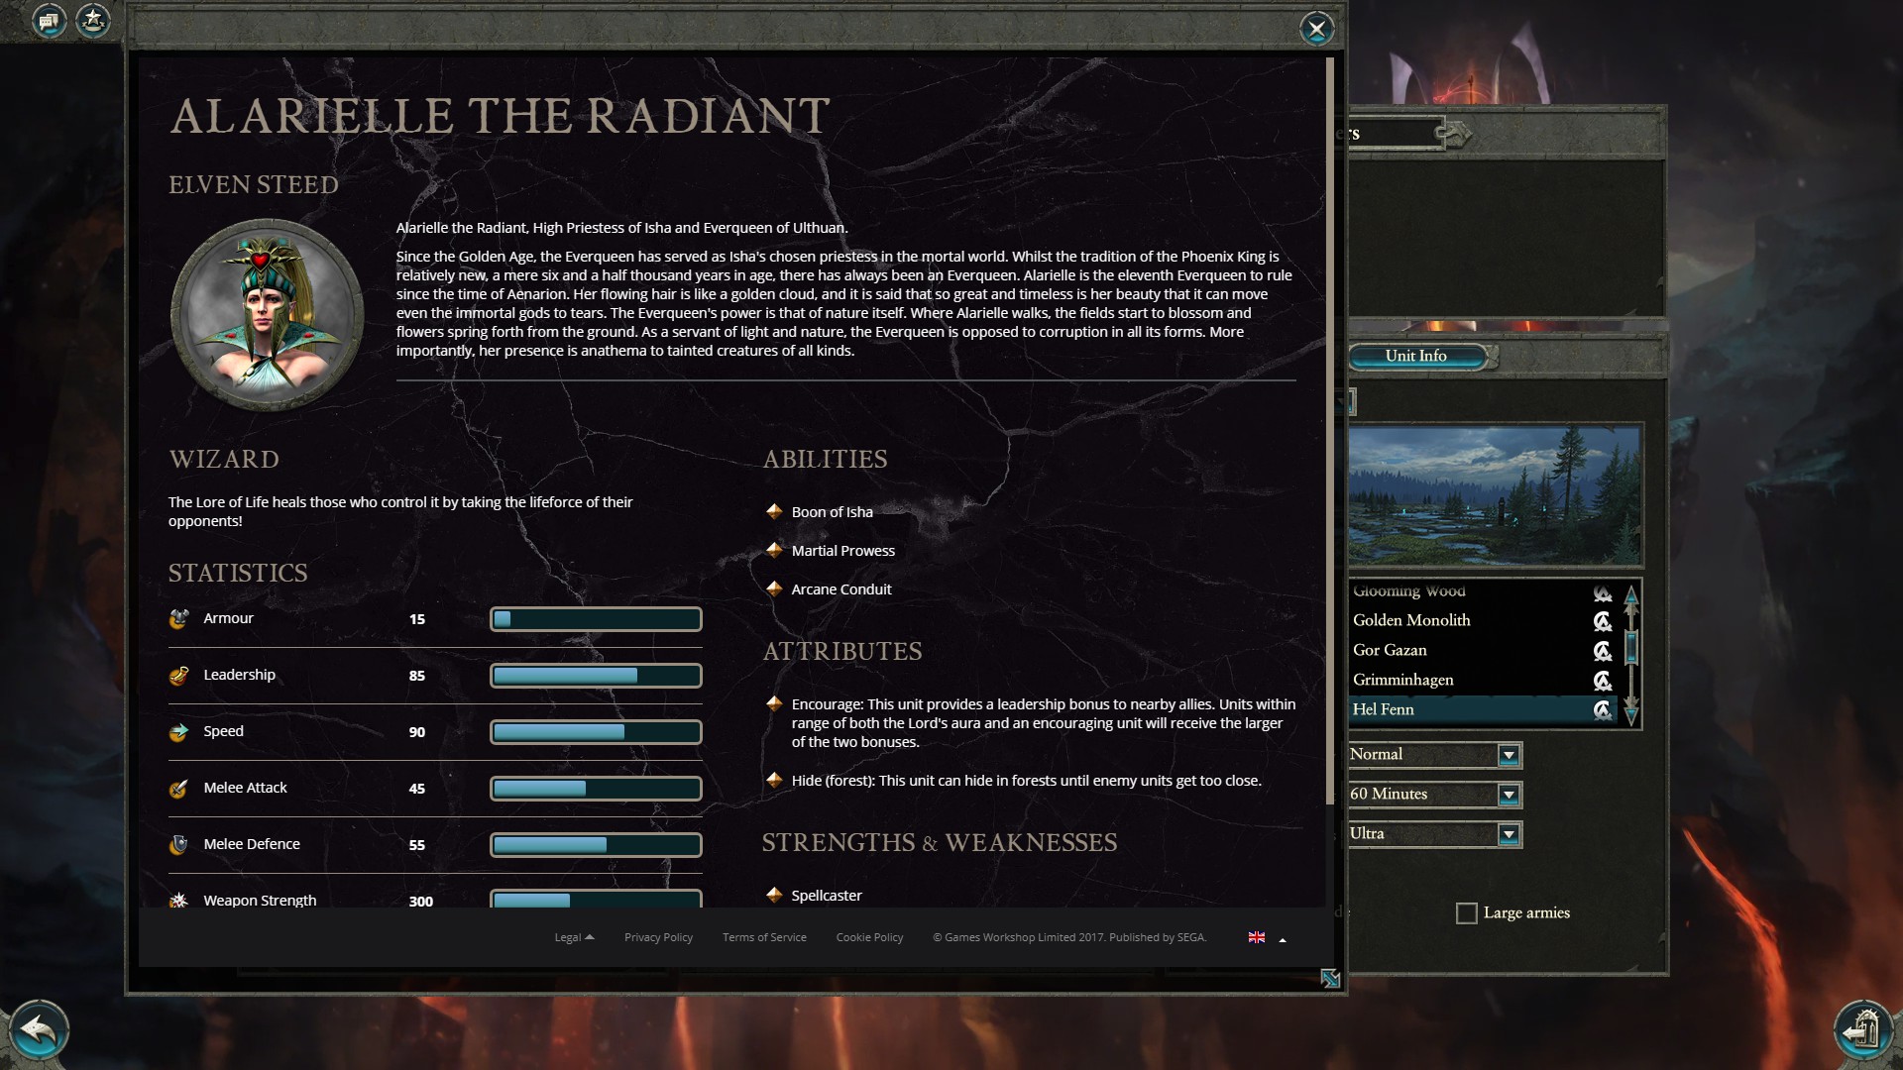Click Alarielle's round portrait
This screenshot has width=1903, height=1070.
point(267,315)
